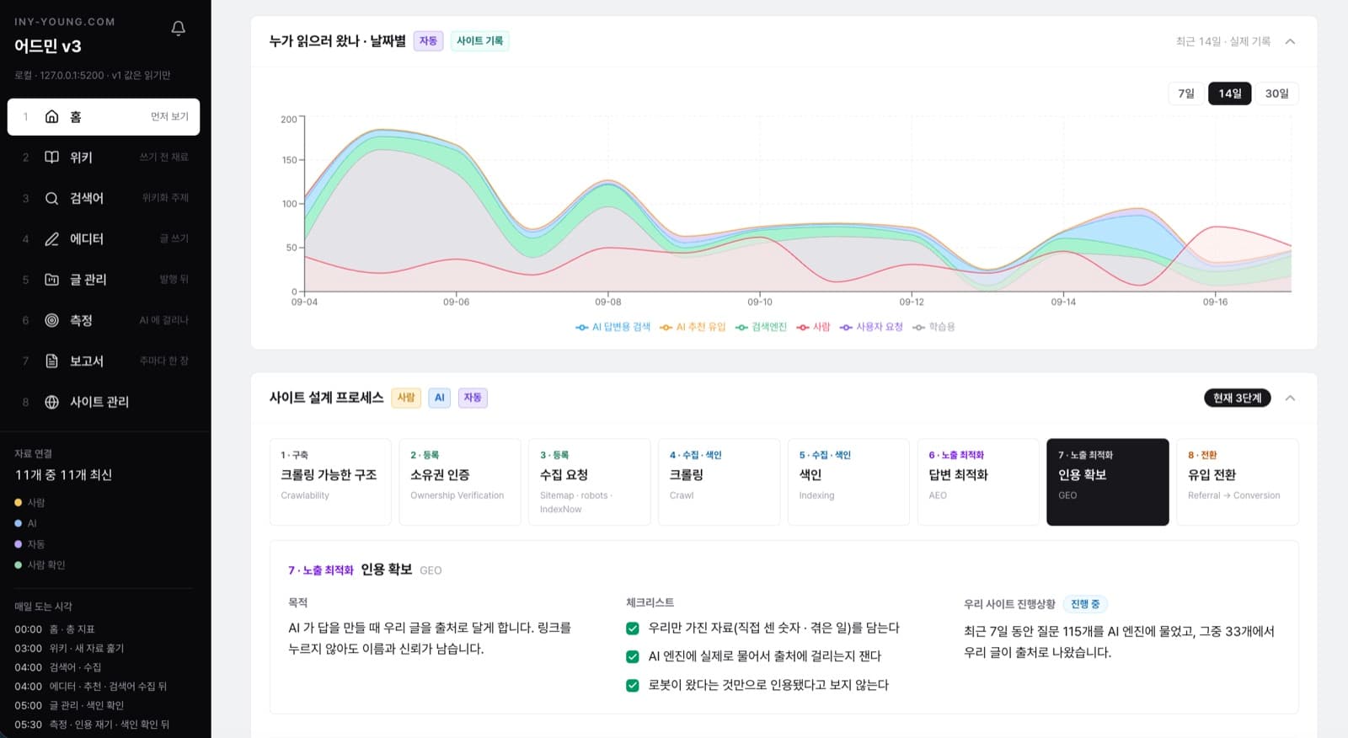
Task: Select step 7 인용 확보 card
Action: click(1108, 482)
